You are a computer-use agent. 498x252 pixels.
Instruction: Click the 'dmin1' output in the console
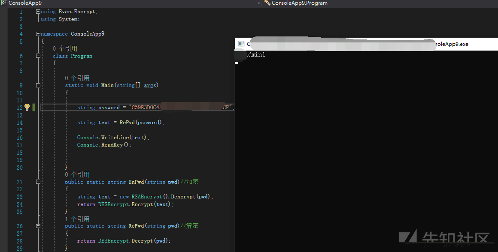coord(256,55)
